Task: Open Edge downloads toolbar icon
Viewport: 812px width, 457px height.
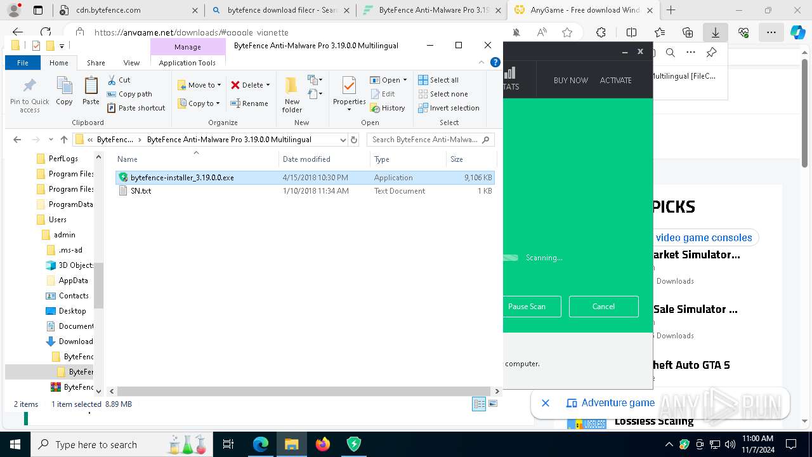Action: pos(715,32)
